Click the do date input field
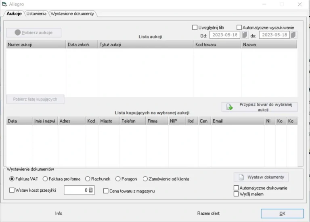 pyautogui.click(x=274, y=35)
